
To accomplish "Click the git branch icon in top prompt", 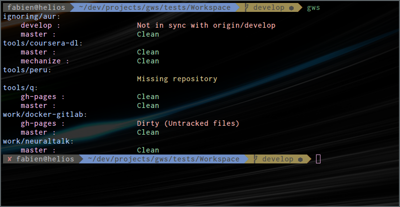I will point(246,7).
